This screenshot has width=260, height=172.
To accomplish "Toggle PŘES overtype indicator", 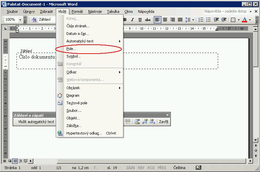I will 162,168.
